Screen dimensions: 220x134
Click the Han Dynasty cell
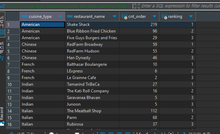click(x=92, y=58)
